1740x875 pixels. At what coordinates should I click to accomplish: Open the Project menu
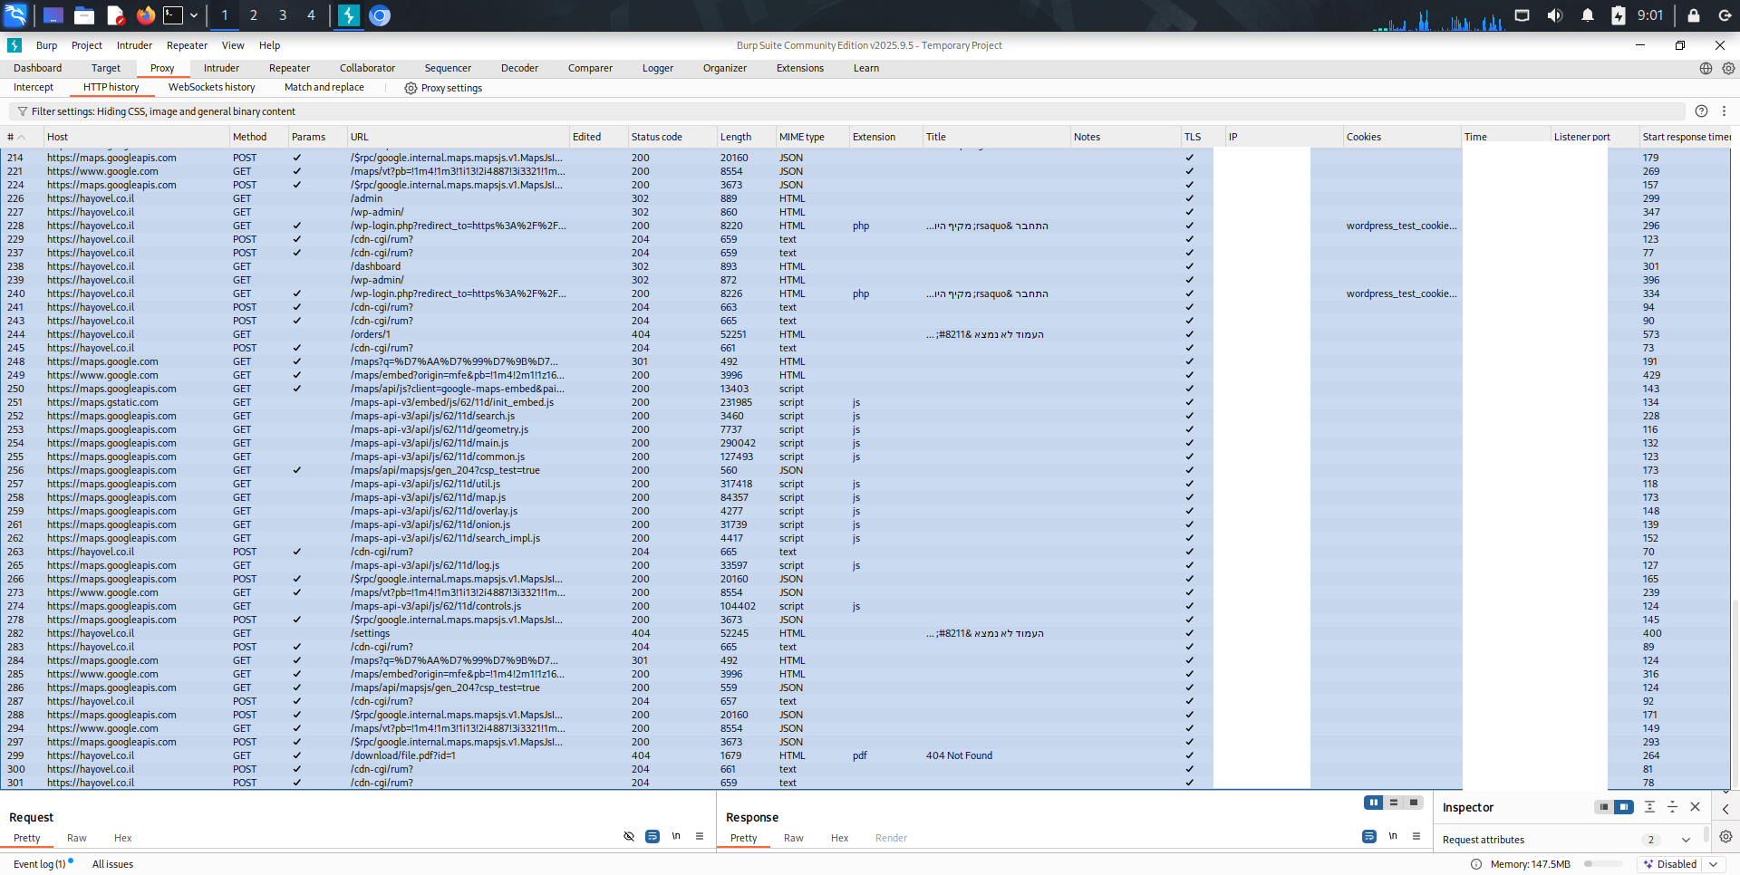coord(87,45)
